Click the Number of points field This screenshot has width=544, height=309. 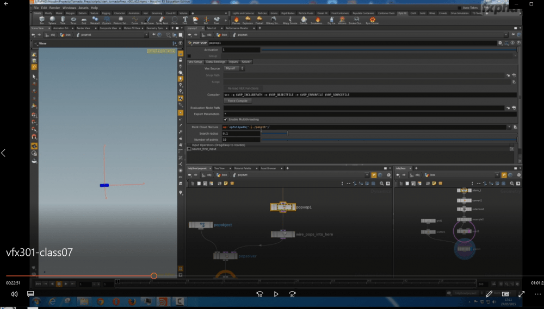click(241, 140)
